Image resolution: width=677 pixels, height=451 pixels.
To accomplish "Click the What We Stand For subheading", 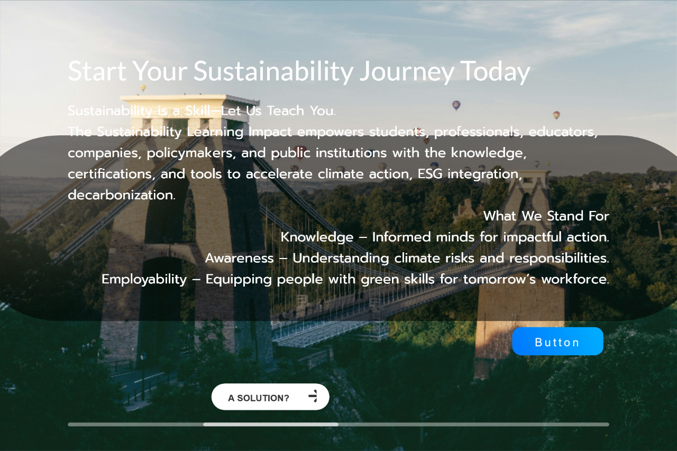I will [x=546, y=216].
